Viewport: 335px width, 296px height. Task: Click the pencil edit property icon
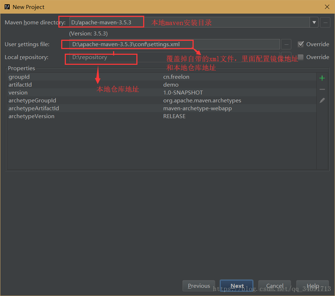coord(322,101)
